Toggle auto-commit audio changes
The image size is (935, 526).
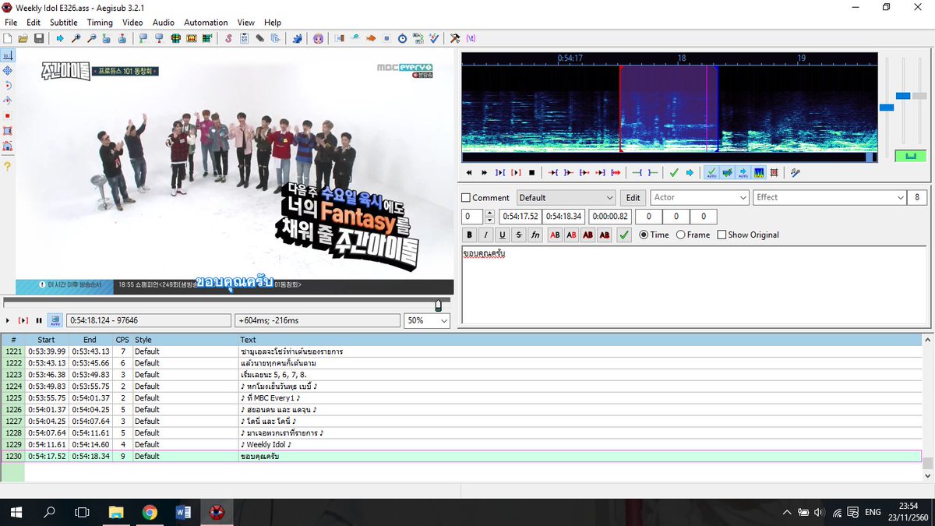(711, 172)
